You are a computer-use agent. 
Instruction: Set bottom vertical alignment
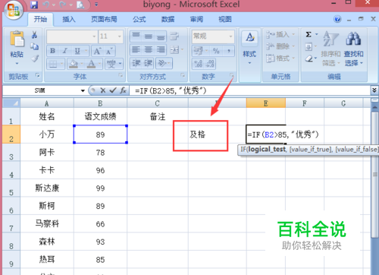(161, 36)
